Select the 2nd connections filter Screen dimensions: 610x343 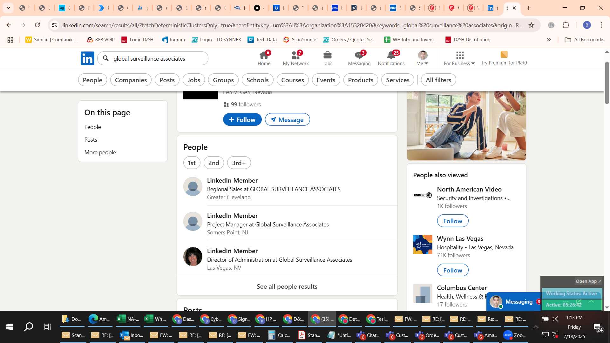pos(213,163)
